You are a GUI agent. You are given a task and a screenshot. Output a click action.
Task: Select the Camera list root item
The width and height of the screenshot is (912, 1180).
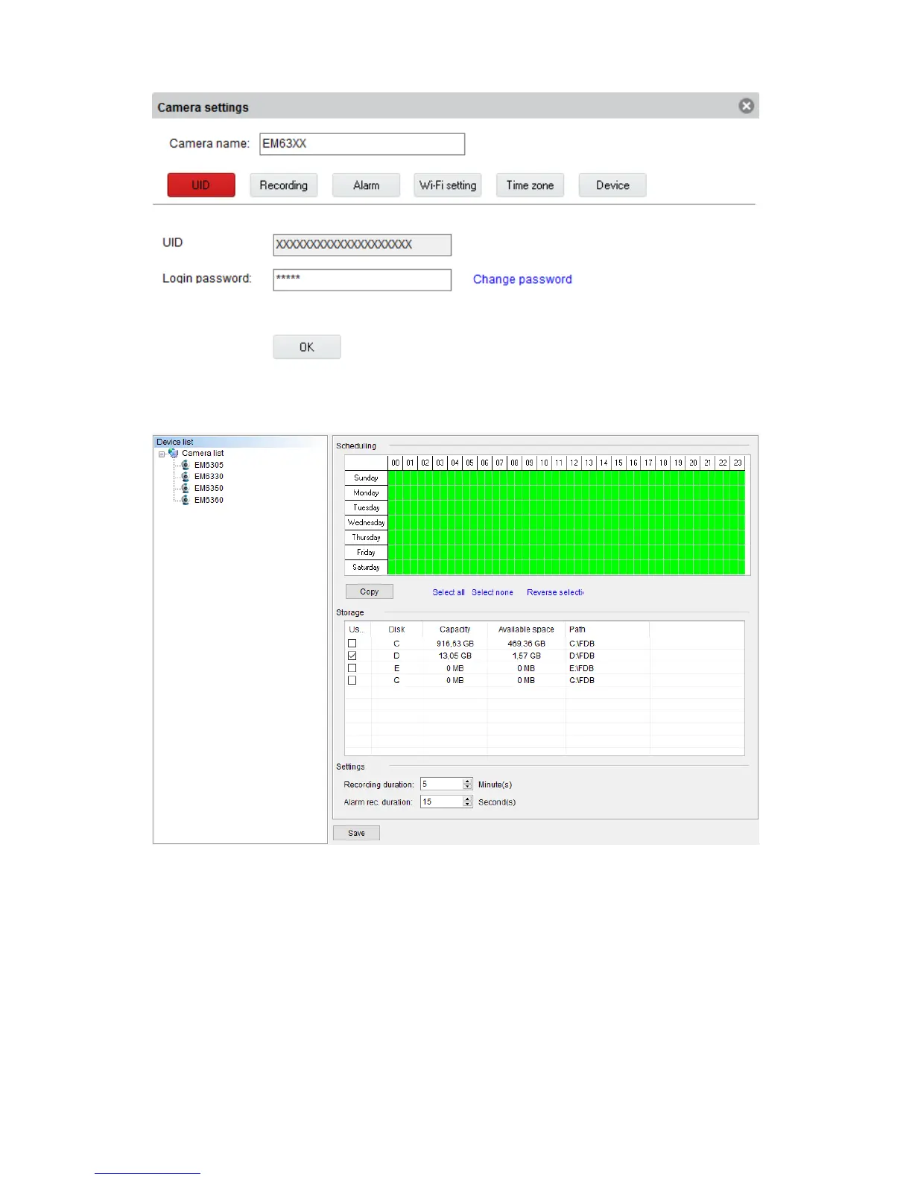coord(203,453)
